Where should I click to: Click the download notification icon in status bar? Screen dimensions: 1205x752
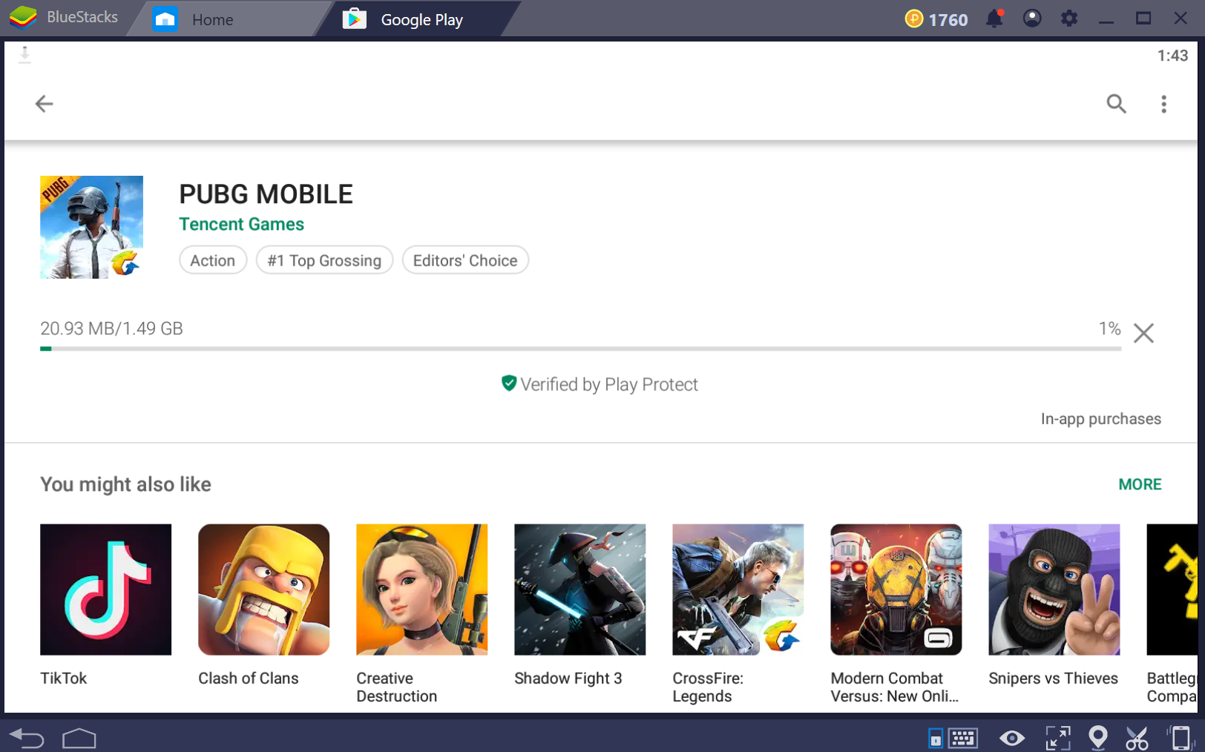coord(24,55)
